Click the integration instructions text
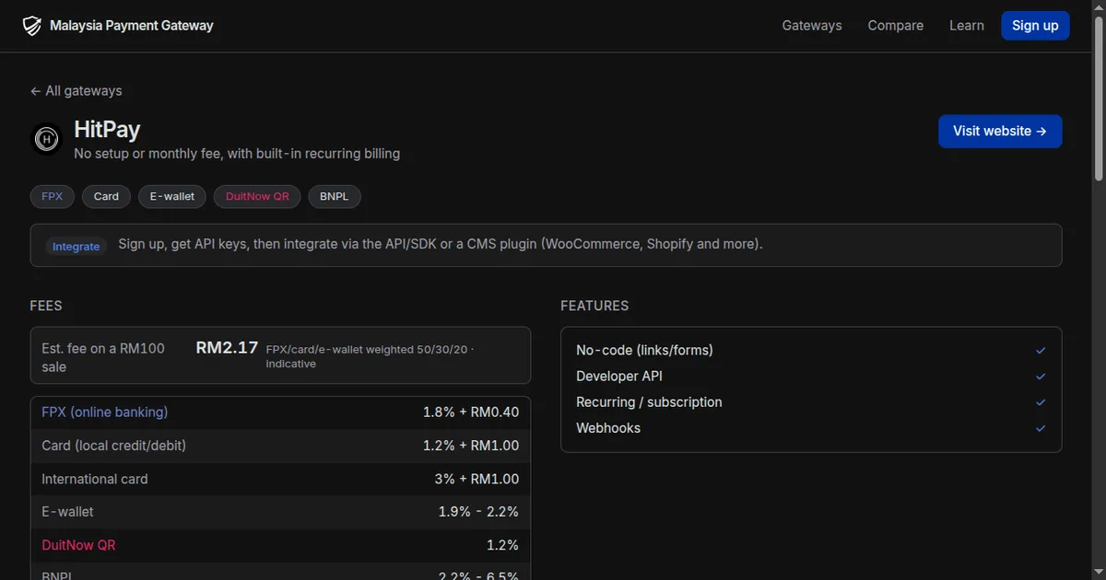 (441, 245)
